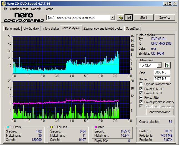Click PI Failures Całość value 9107
The width and height of the screenshot is (179, 145).
pyautogui.click(x=82, y=140)
